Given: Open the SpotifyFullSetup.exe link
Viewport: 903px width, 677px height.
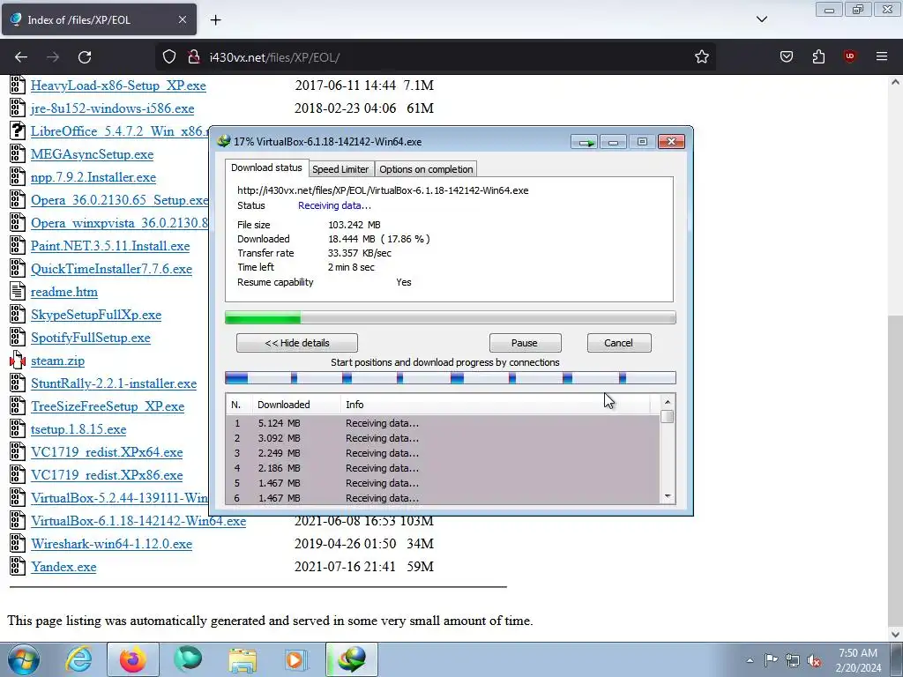Looking at the screenshot, I should 91,338.
